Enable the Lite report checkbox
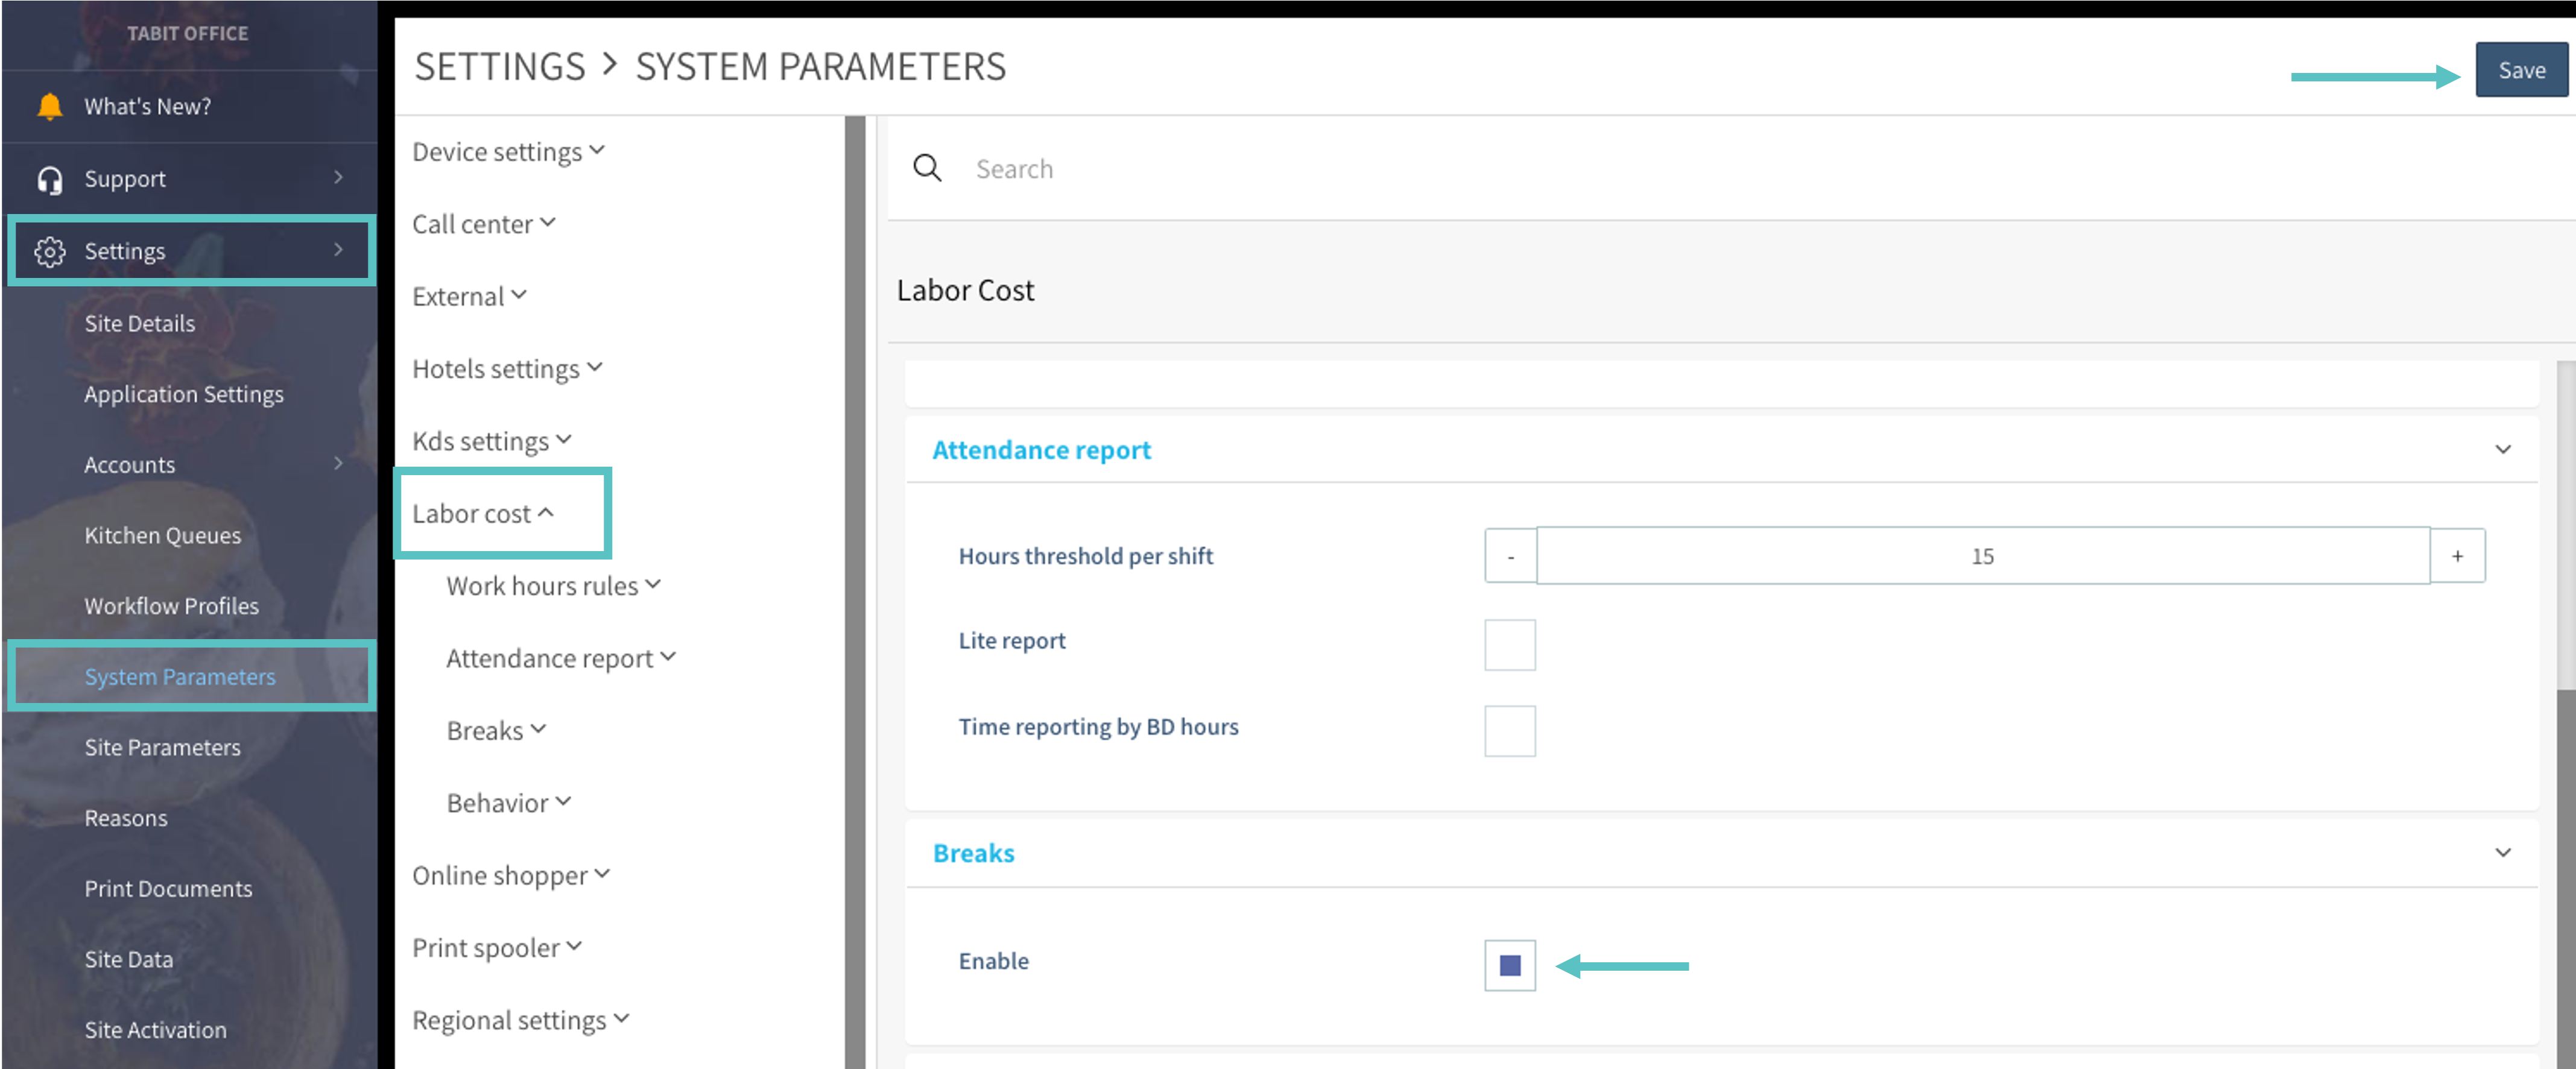 click(1509, 644)
